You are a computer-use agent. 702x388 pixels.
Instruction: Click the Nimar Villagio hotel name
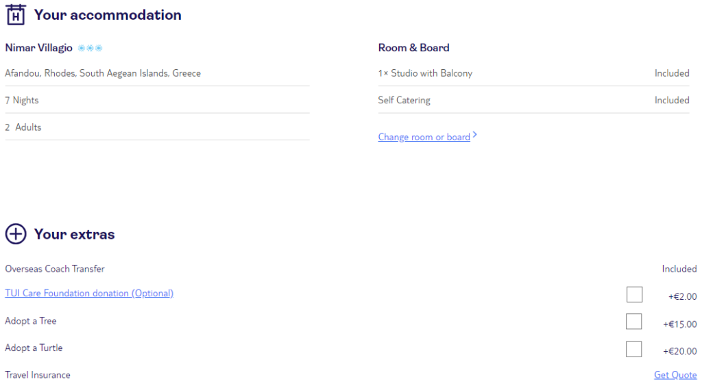pos(38,48)
